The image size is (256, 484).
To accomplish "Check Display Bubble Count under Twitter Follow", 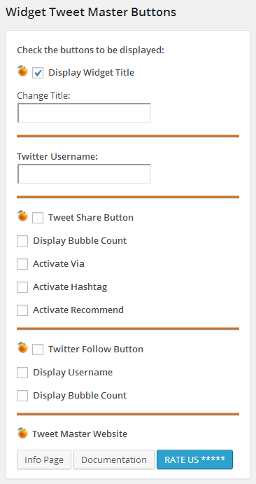I will [22, 396].
